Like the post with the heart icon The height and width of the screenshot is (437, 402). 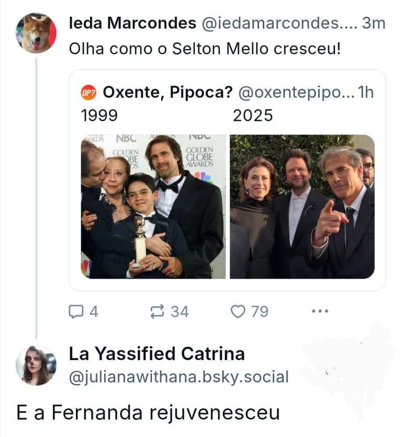pos(238,312)
